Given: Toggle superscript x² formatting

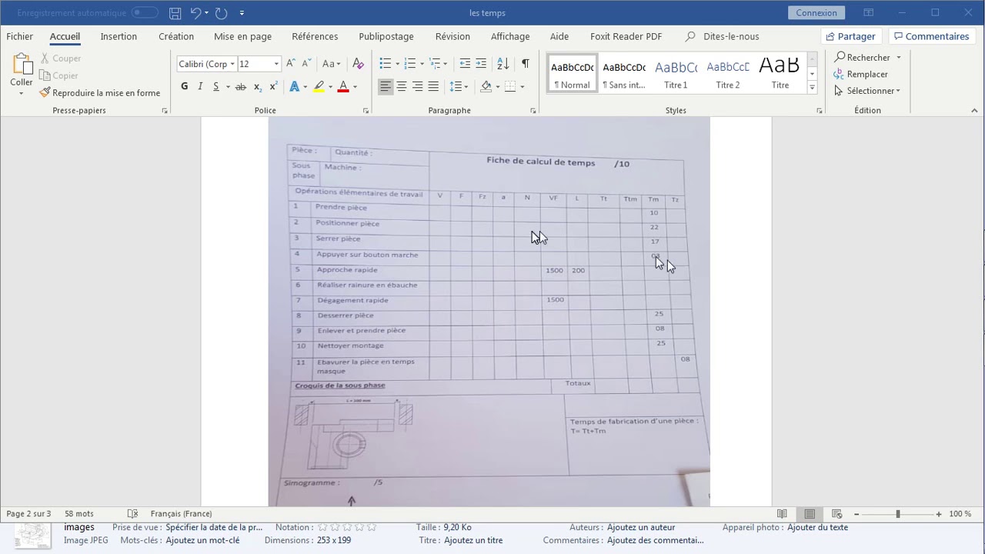Looking at the screenshot, I should tap(272, 86).
